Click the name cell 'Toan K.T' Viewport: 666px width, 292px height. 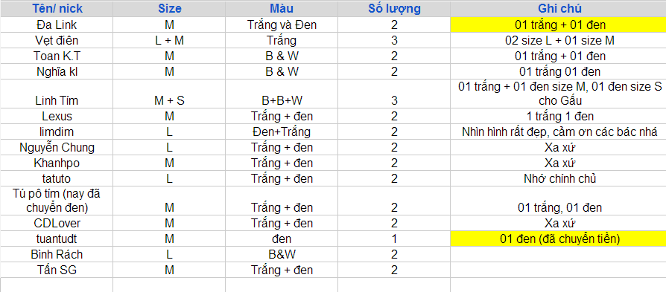pos(57,56)
